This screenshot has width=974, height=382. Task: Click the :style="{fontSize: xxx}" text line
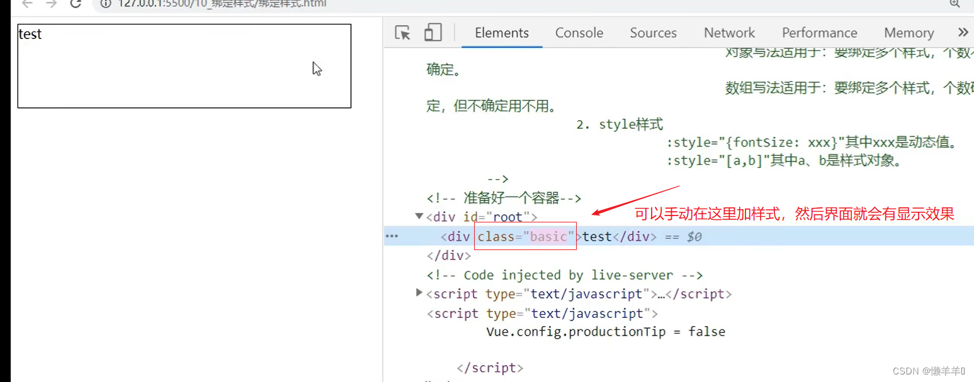tap(812, 143)
